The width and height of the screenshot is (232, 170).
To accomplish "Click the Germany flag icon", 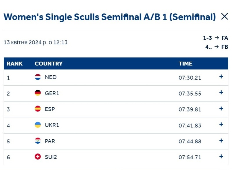I will pos(38,93).
